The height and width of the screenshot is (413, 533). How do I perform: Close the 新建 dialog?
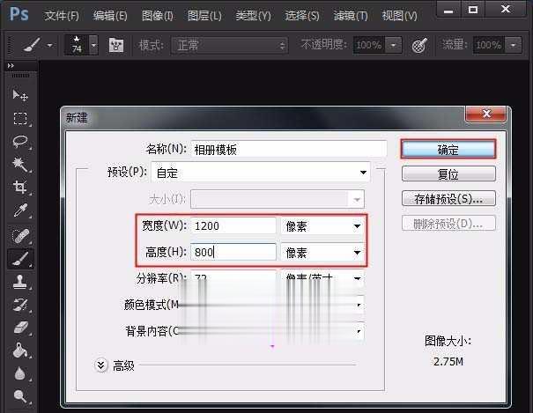486,114
